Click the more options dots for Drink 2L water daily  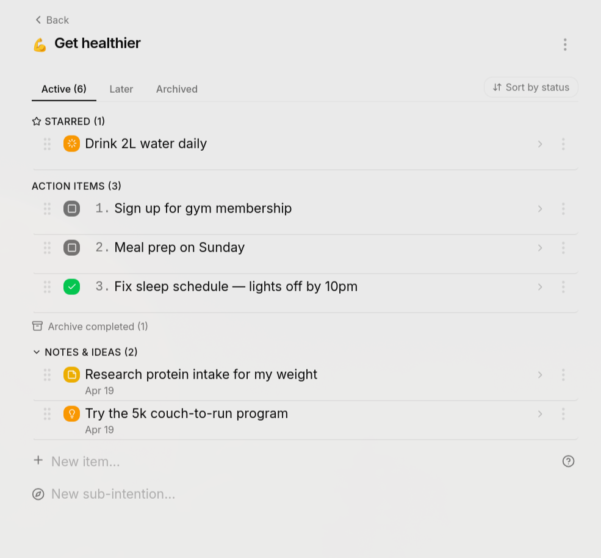[x=563, y=144]
